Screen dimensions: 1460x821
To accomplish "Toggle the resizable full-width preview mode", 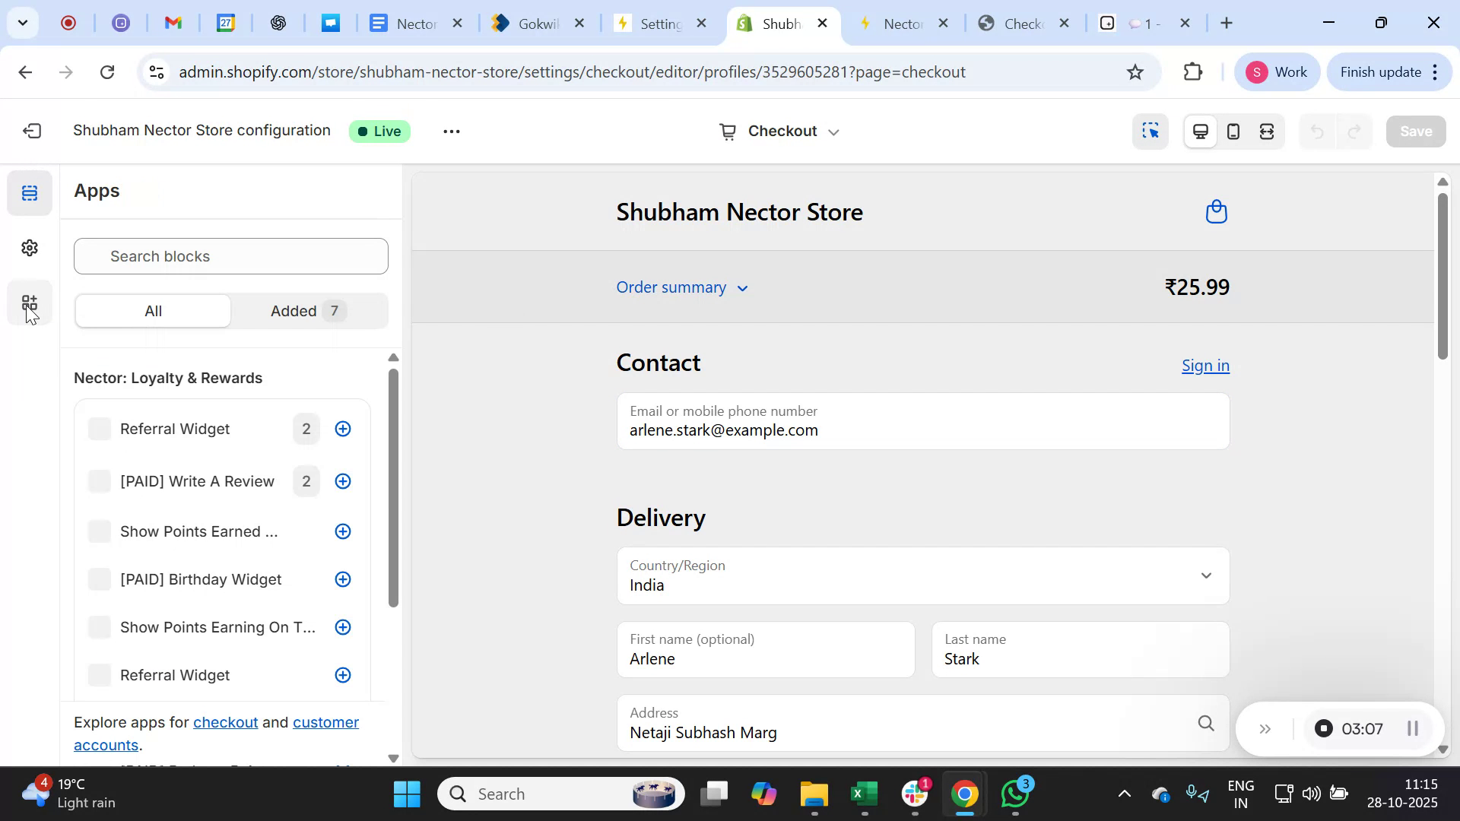I will tap(1267, 131).
